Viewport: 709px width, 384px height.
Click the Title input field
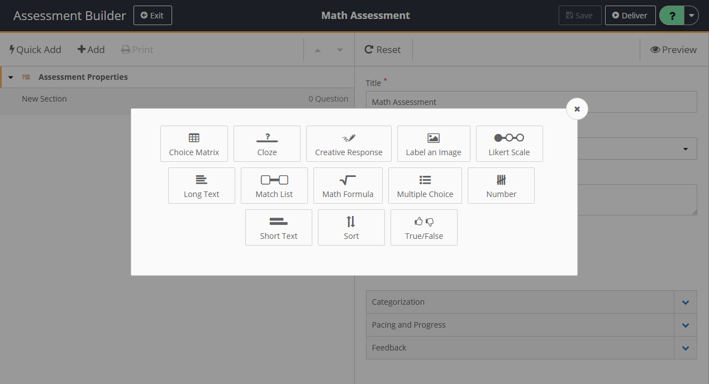tap(531, 102)
